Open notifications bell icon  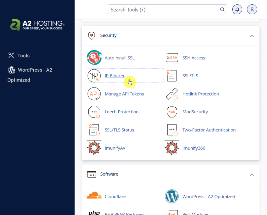237,9
